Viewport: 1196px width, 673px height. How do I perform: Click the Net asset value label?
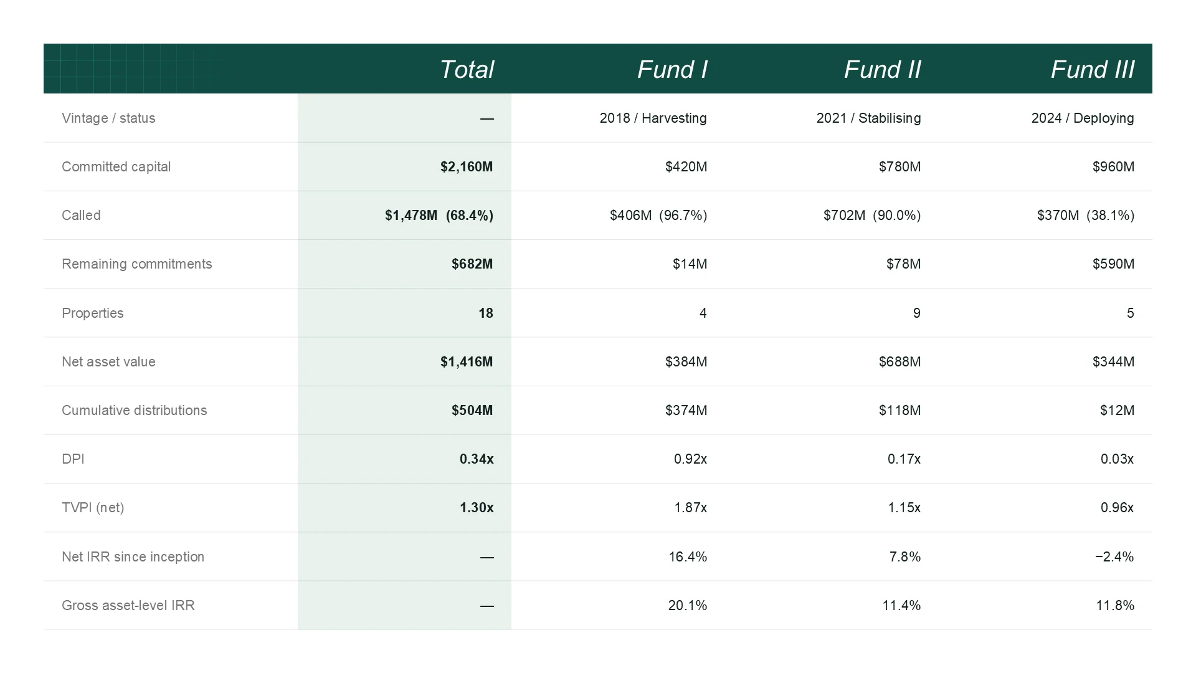point(108,362)
